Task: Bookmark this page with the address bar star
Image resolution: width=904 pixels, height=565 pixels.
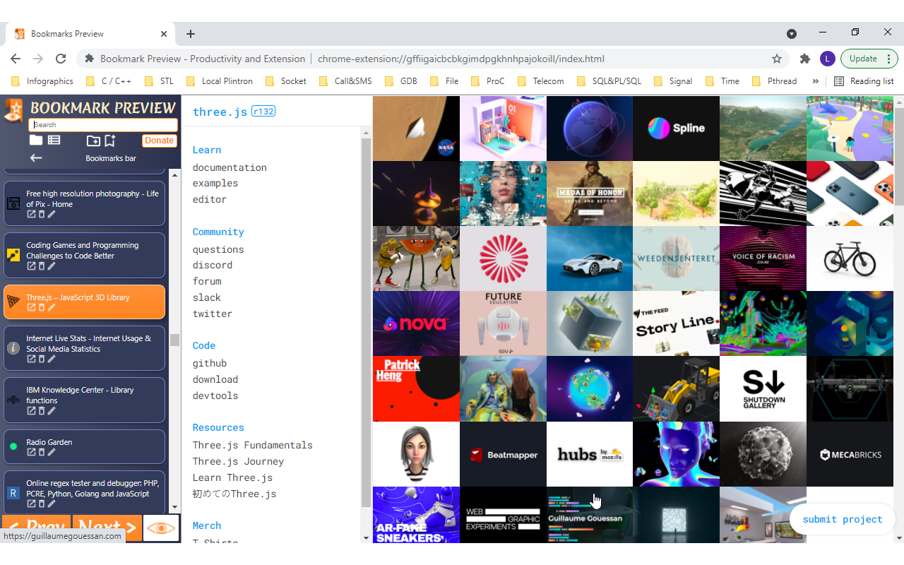Action: point(777,59)
